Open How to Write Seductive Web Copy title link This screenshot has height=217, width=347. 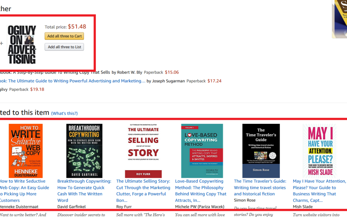24,191
